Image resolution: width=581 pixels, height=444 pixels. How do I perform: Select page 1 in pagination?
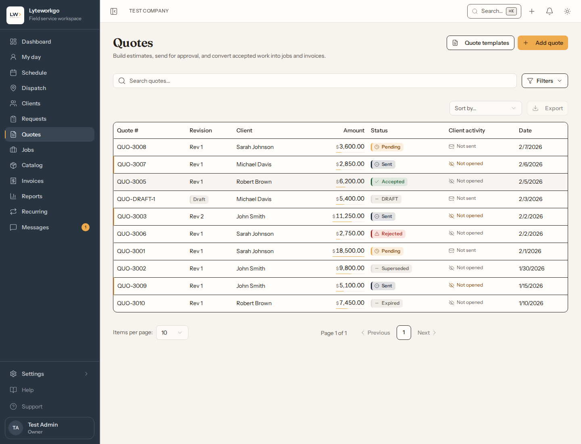(x=404, y=333)
